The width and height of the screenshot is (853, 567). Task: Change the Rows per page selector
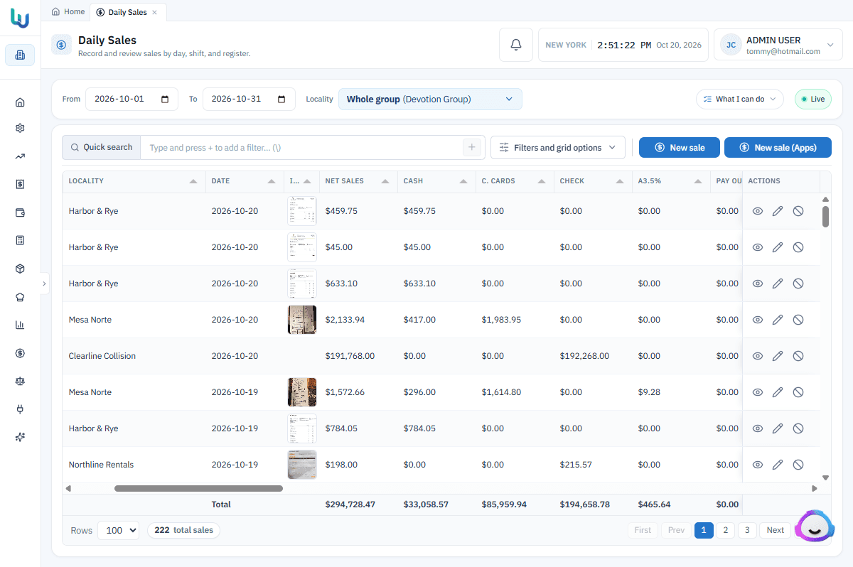(x=118, y=530)
